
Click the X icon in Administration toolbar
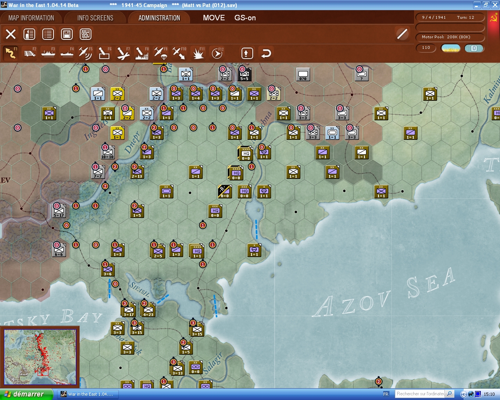click(x=11, y=34)
